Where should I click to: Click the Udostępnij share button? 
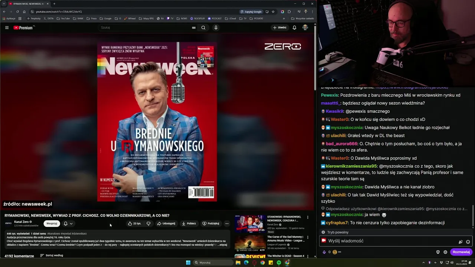click(x=166, y=224)
